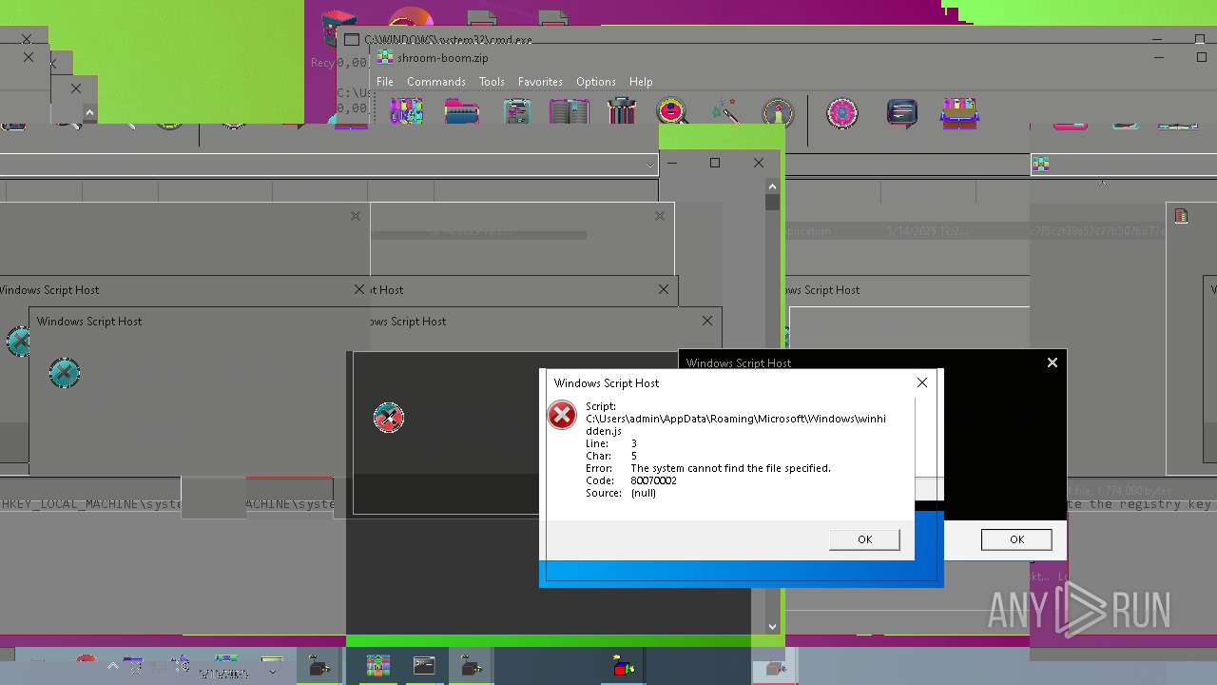Click the Delete trash can icon
The height and width of the screenshot is (685, 1217).
(621, 111)
